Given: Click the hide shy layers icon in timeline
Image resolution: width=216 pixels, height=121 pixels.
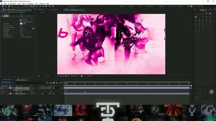Looking at the screenshot, I should [51, 83].
